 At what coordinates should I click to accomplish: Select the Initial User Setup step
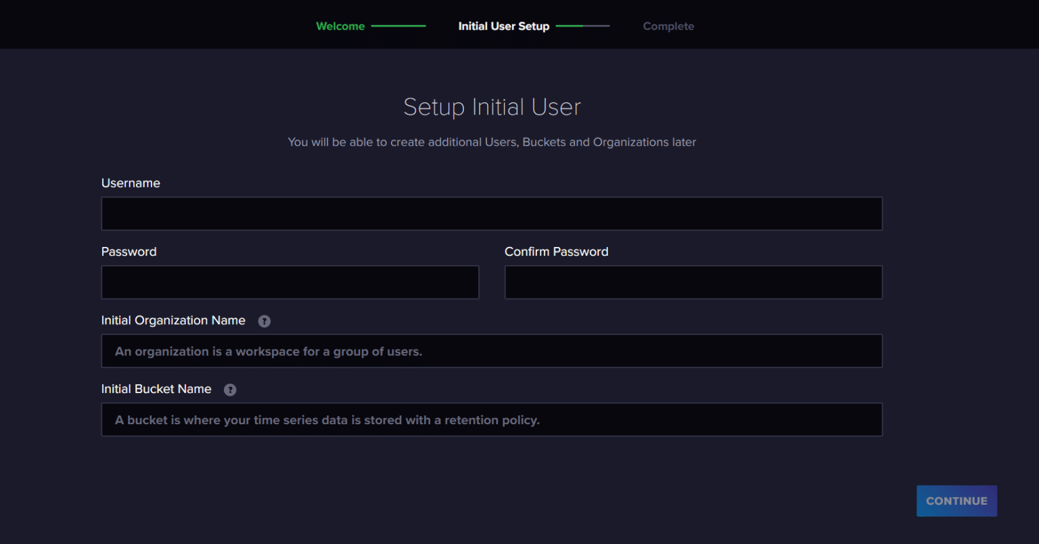[x=503, y=26]
